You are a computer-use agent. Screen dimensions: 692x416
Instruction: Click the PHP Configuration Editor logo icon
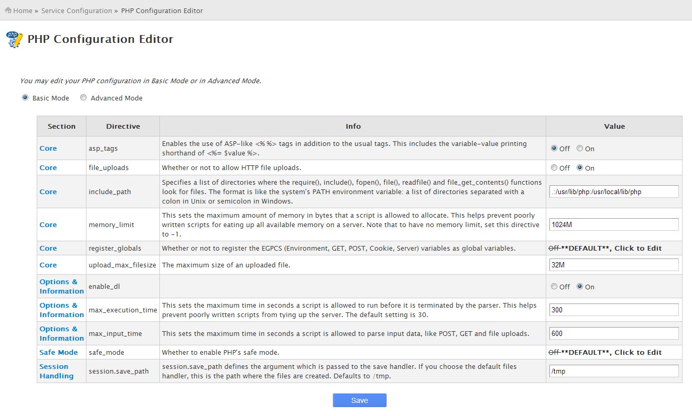14,39
